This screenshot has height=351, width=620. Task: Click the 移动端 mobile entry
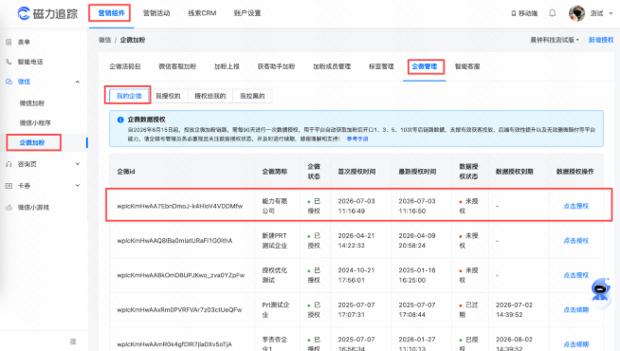524,13
